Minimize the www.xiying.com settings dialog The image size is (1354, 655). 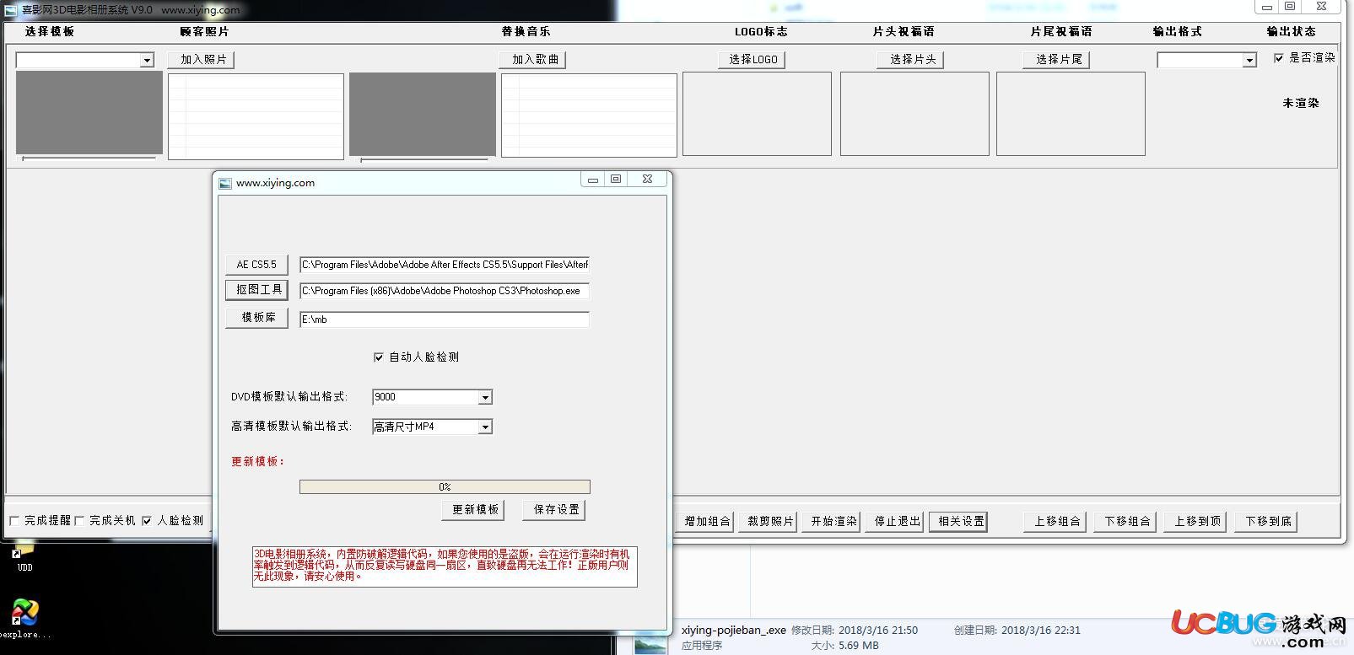(x=593, y=180)
